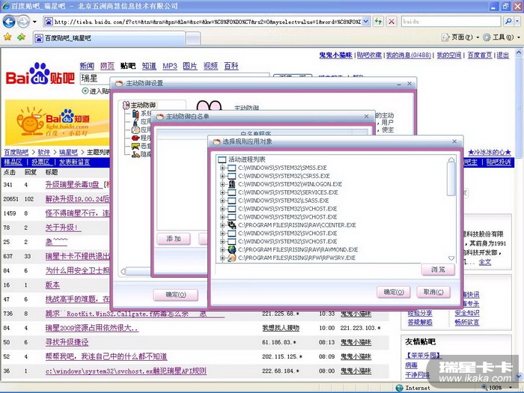Screen dimensions: 524x393
Task: Click the icon beside 隐藏 tree node
Action: [135, 154]
